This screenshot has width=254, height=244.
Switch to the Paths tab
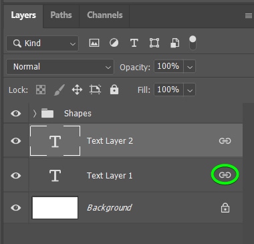click(x=61, y=15)
